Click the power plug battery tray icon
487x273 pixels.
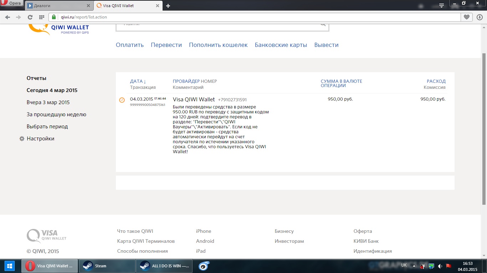click(x=423, y=266)
